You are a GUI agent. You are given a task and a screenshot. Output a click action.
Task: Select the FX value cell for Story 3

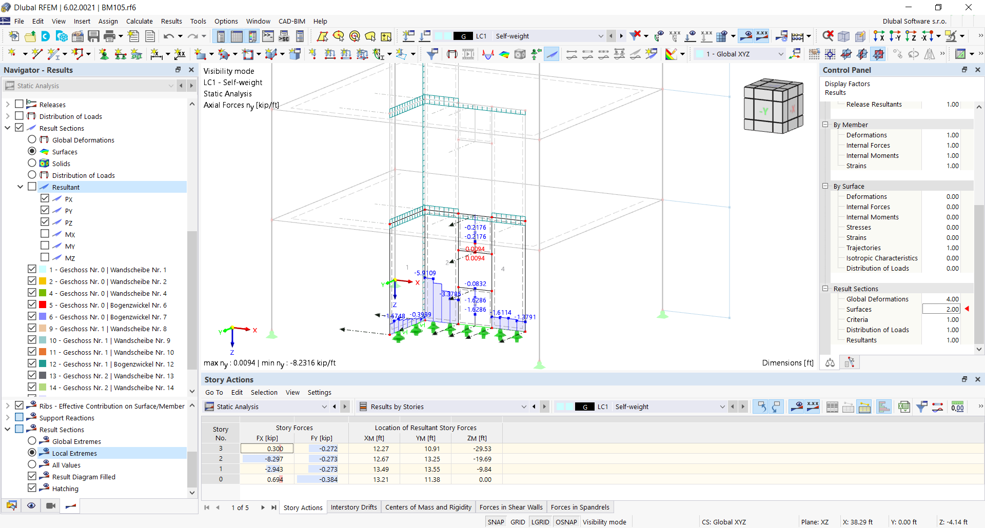tap(267, 448)
